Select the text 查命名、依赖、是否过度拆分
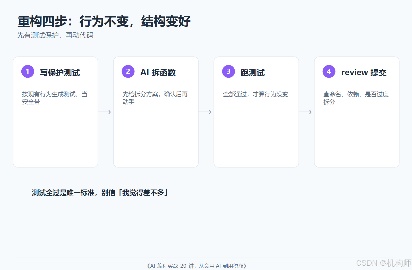The height and width of the screenshot is (270, 412). coord(356,98)
